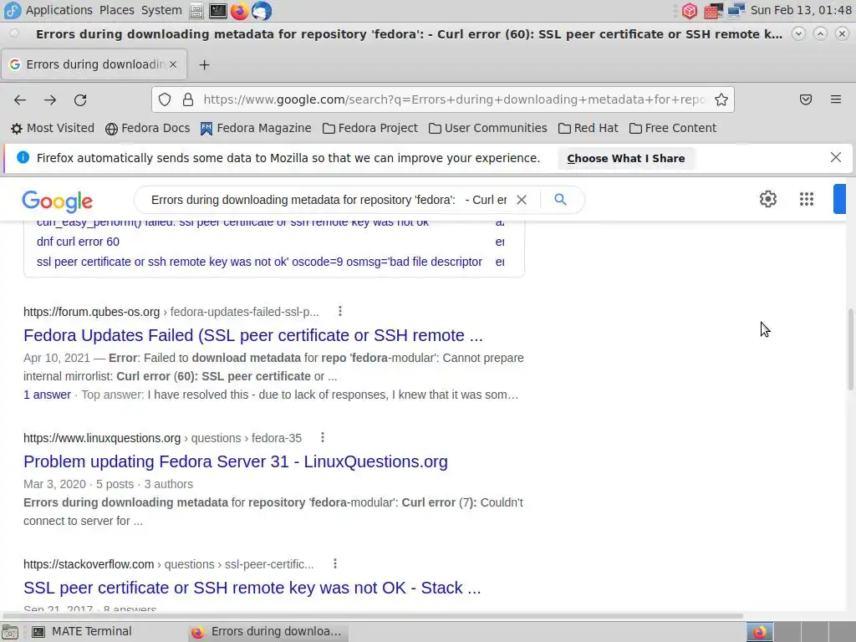This screenshot has height=642, width=856.
Task: Close the 'Errors during downloading' tab
Action: coord(172,64)
